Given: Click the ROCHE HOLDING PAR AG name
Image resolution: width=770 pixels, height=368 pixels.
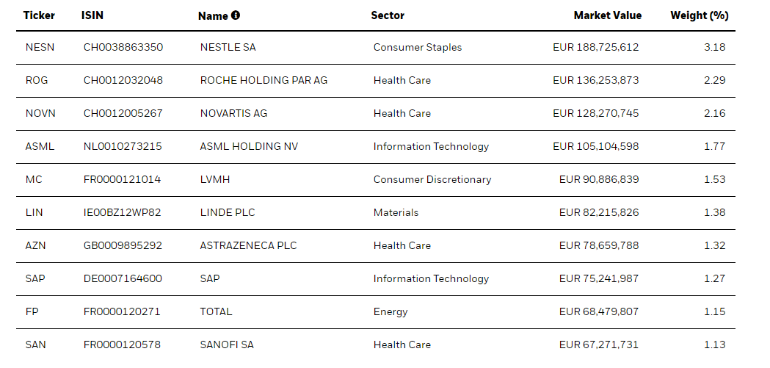Looking at the screenshot, I should click(264, 80).
